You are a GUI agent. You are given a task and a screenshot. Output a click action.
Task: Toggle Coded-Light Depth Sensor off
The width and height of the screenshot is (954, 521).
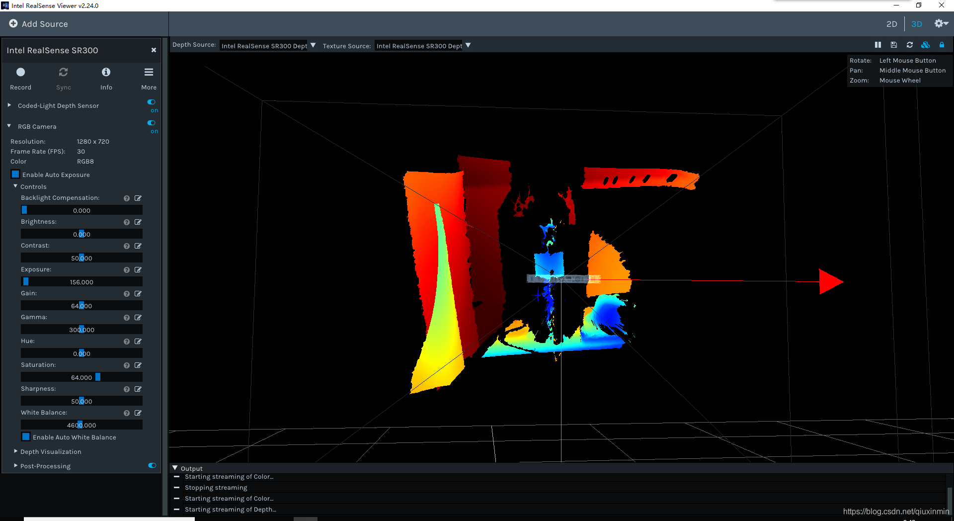click(152, 102)
